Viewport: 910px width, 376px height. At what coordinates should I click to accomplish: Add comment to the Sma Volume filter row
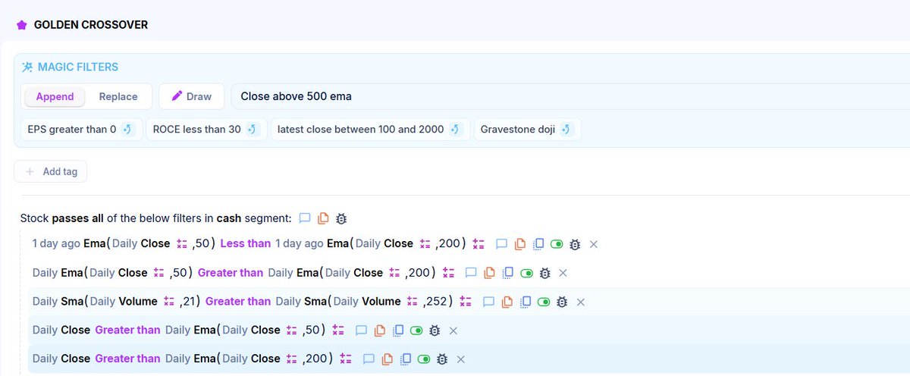coord(488,302)
